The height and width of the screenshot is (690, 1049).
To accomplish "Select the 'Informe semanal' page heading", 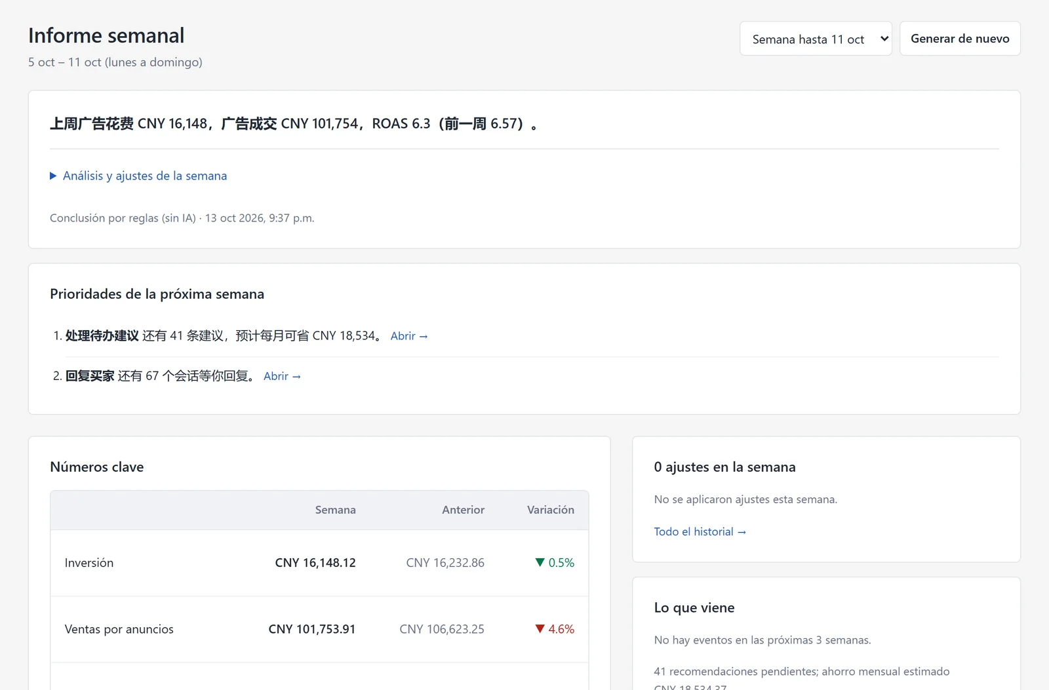I will coord(106,35).
